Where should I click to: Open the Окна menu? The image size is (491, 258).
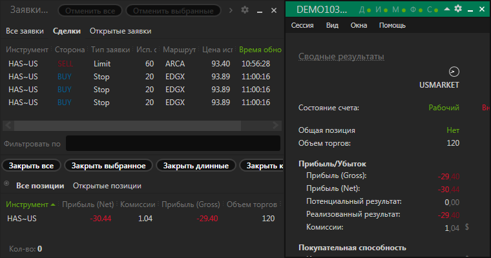359,25
